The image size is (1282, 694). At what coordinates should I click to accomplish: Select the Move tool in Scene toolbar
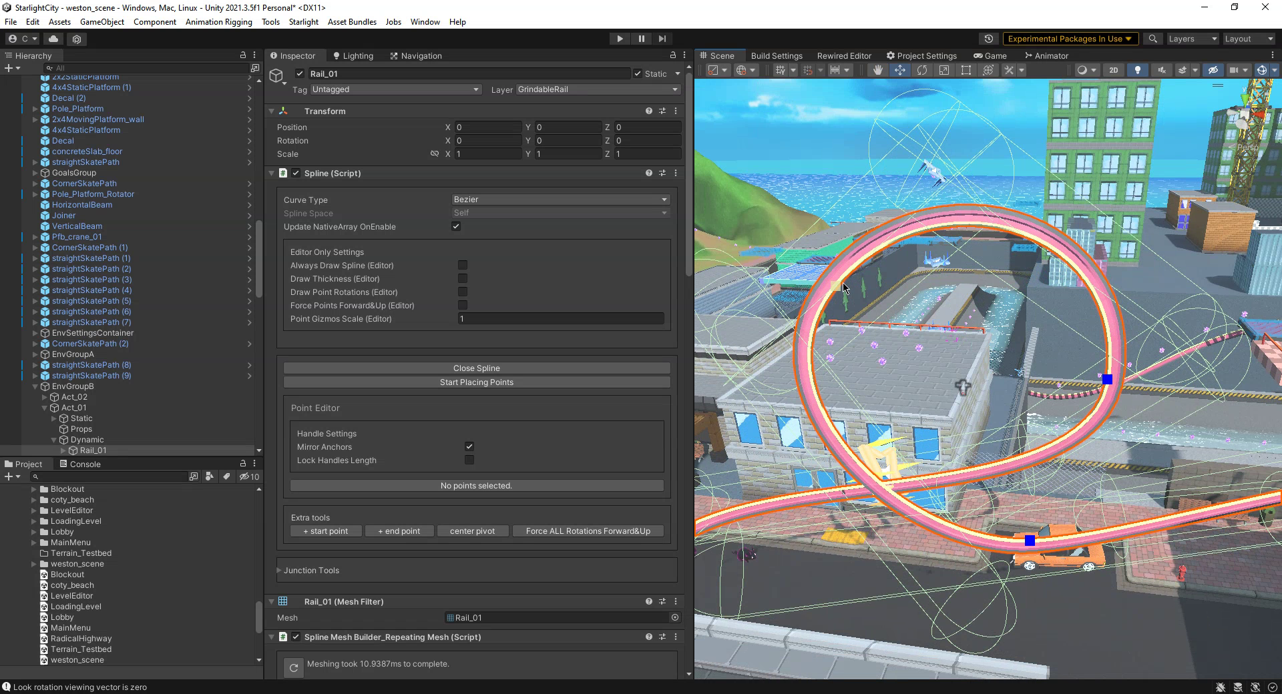(899, 70)
